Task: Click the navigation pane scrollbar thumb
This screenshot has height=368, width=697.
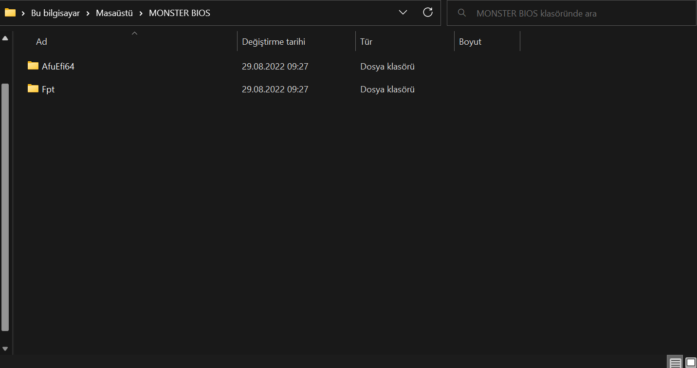Action: click(5, 207)
